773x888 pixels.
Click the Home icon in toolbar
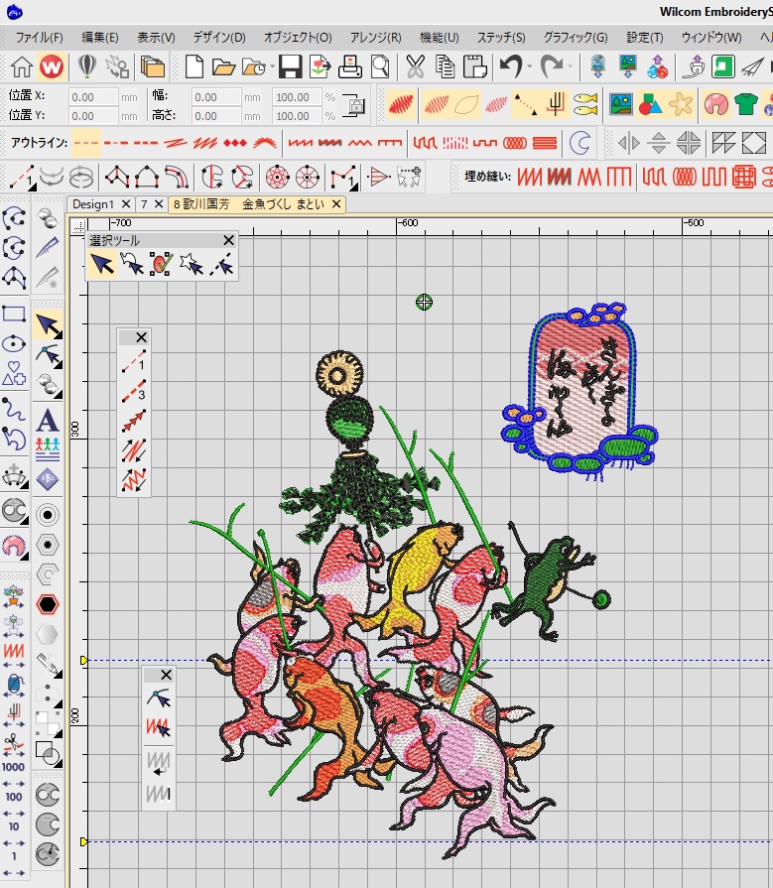(x=22, y=66)
